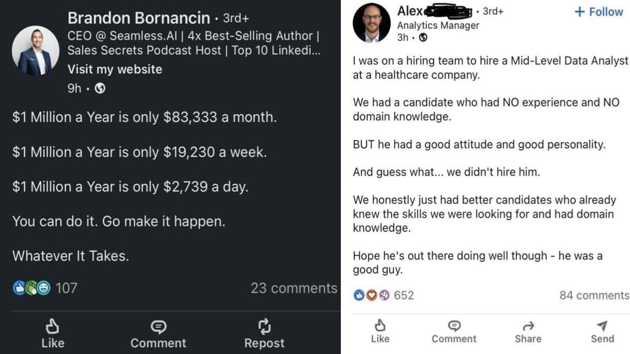630x354 pixels.
Task: Click the thumbs-up reaction icon on Alex's post
Action: (x=358, y=295)
